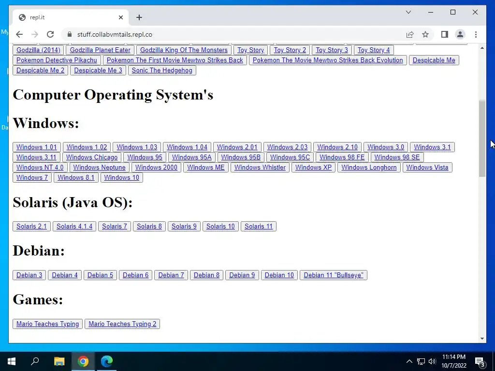This screenshot has height=371, width=495.
Task: Open the Mario Teaches Typing 2 link
Action: [122, 324]
